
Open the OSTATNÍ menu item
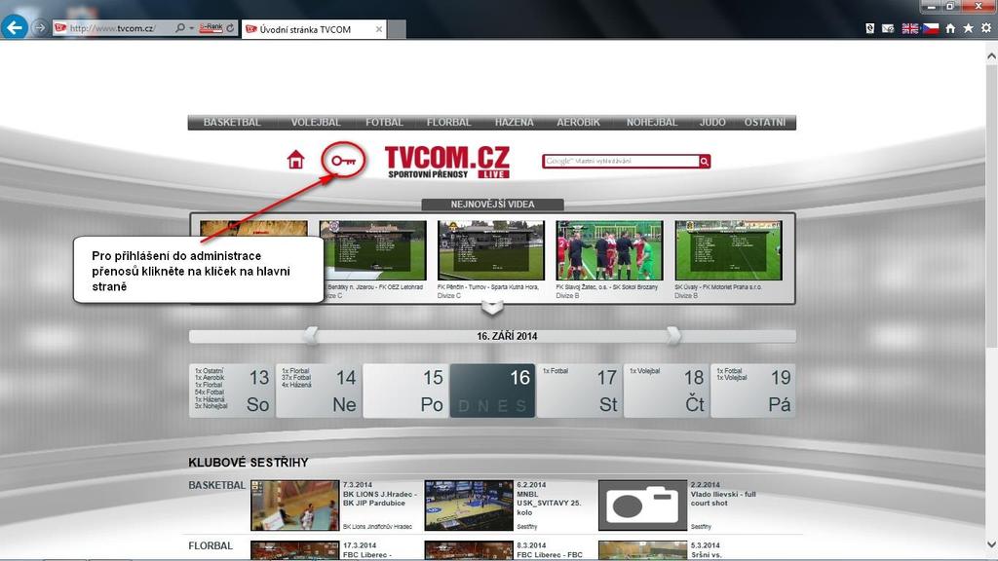coord(765,122)
